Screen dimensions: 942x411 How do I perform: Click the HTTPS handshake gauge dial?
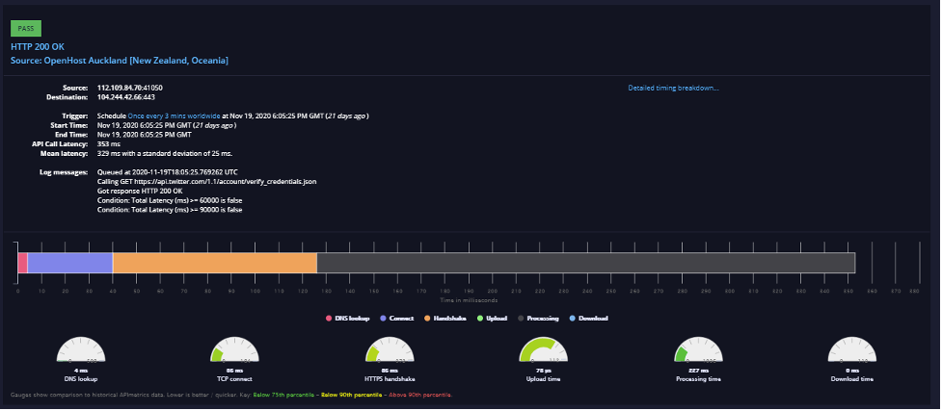[x=390, y=349]
